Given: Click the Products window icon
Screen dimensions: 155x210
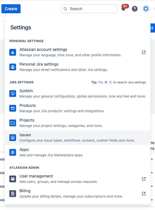Looking at the screenshot, I should coord(13,108).
